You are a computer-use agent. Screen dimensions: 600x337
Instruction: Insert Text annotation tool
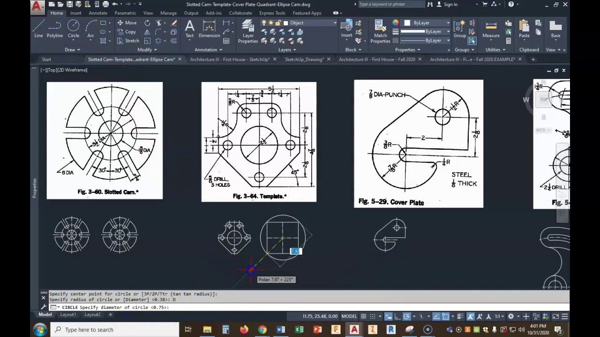point(189,29)
